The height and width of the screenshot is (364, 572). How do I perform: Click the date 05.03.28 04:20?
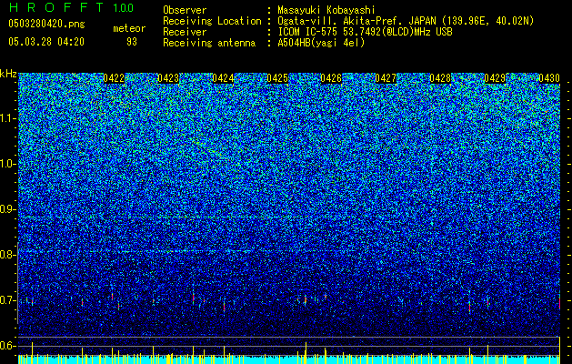point(46,42)
